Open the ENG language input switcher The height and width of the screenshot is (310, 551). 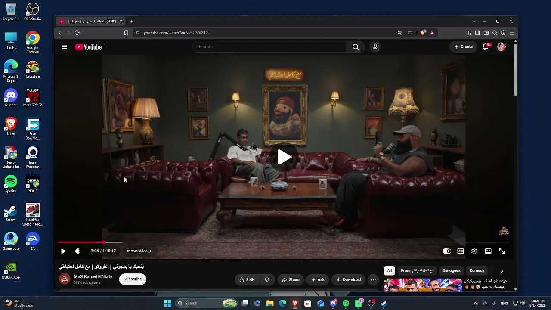[505, 303]
